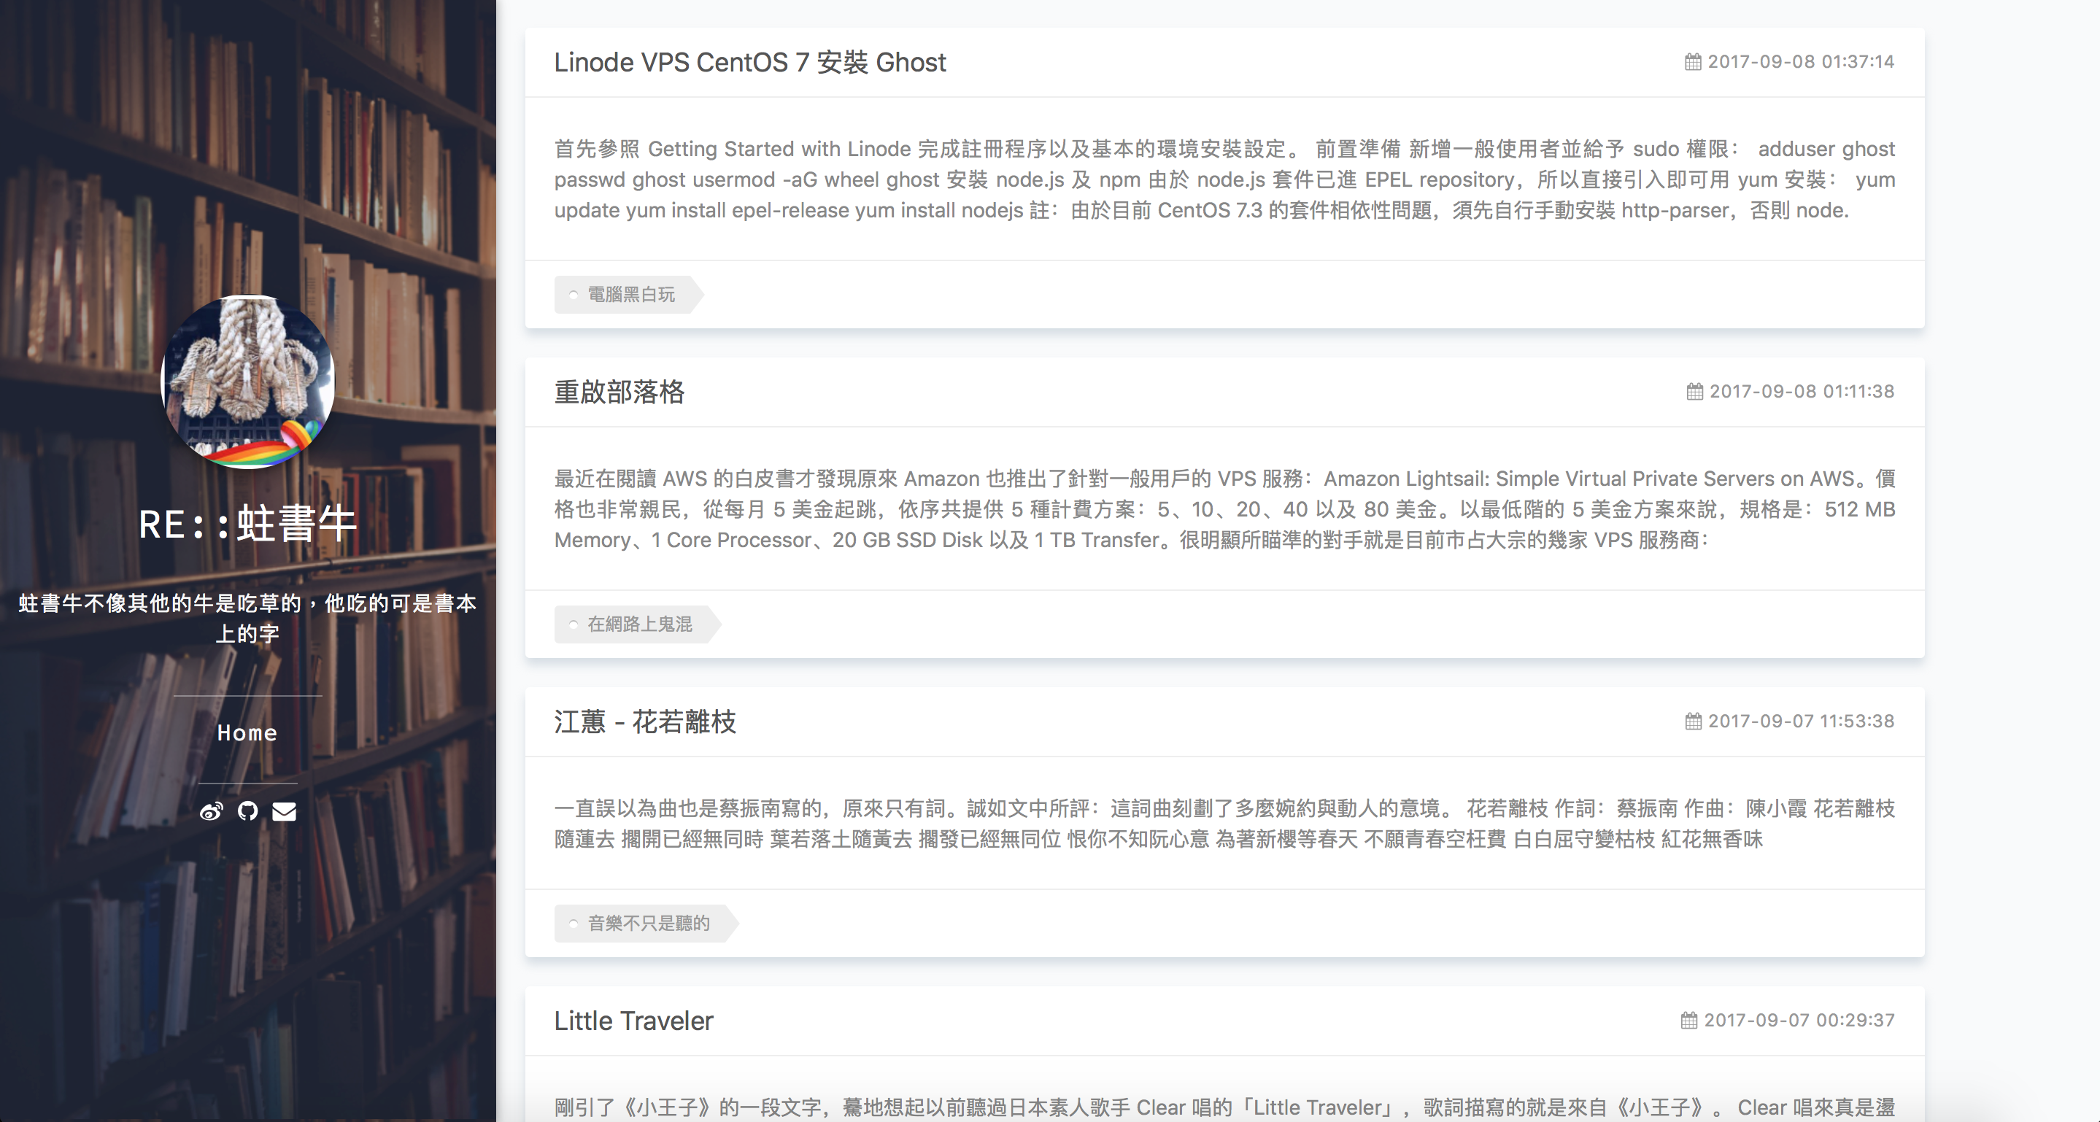Image resolution: width=2100 pixels, height=1122 pixels.
Task: Open the Little Traveler post title
Action: [633, 1020]
